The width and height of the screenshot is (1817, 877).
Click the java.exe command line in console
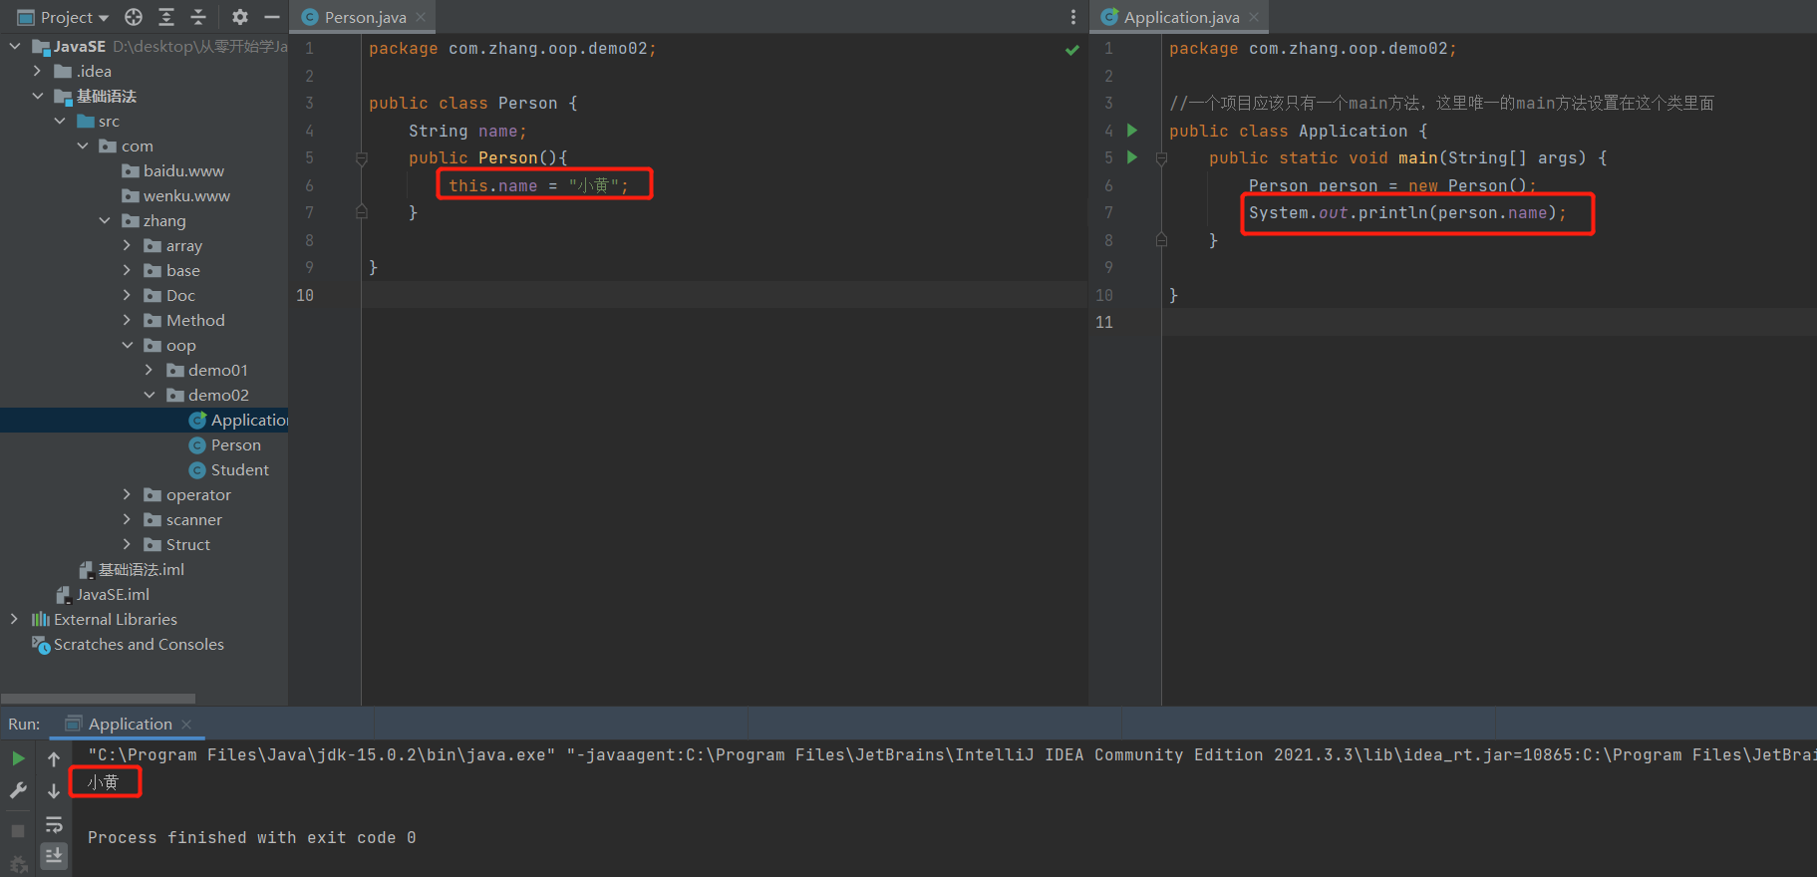pos(952,755)
